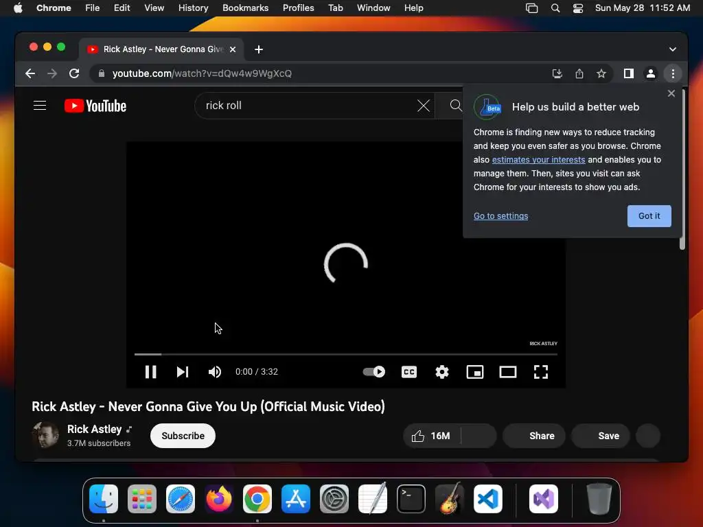The width and height of the screenshot is (703, 527).
Task: Switch to theater mode
Action: [x=508, y=372]
